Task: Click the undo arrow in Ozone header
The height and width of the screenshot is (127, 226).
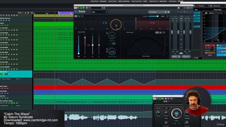Action: [x=178, y=12]
